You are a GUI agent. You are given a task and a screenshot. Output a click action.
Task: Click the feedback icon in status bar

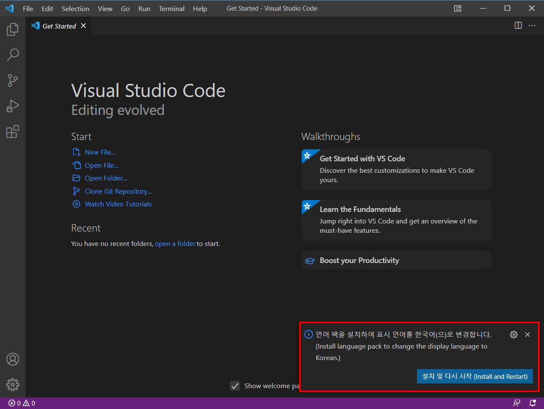point(516,403)
